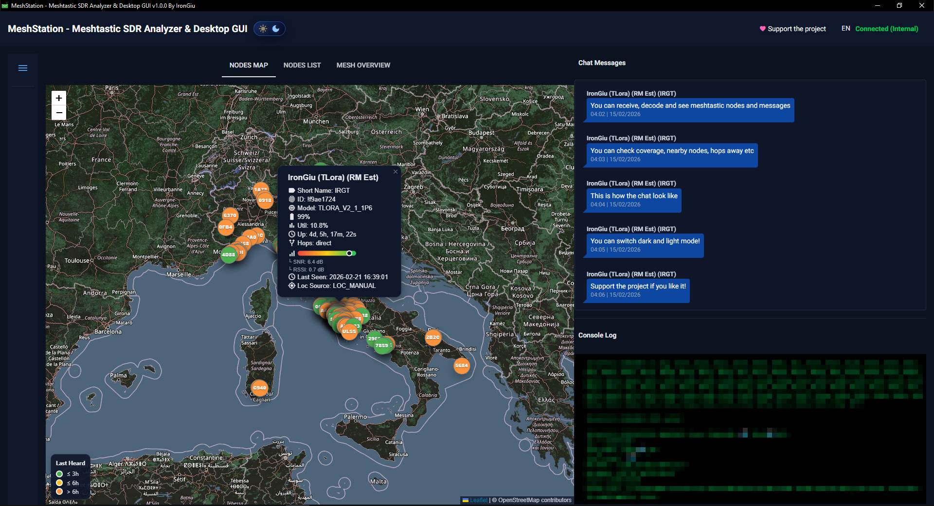
Task: Click Connected (Internal) status
Action: [x=887, y=29]
